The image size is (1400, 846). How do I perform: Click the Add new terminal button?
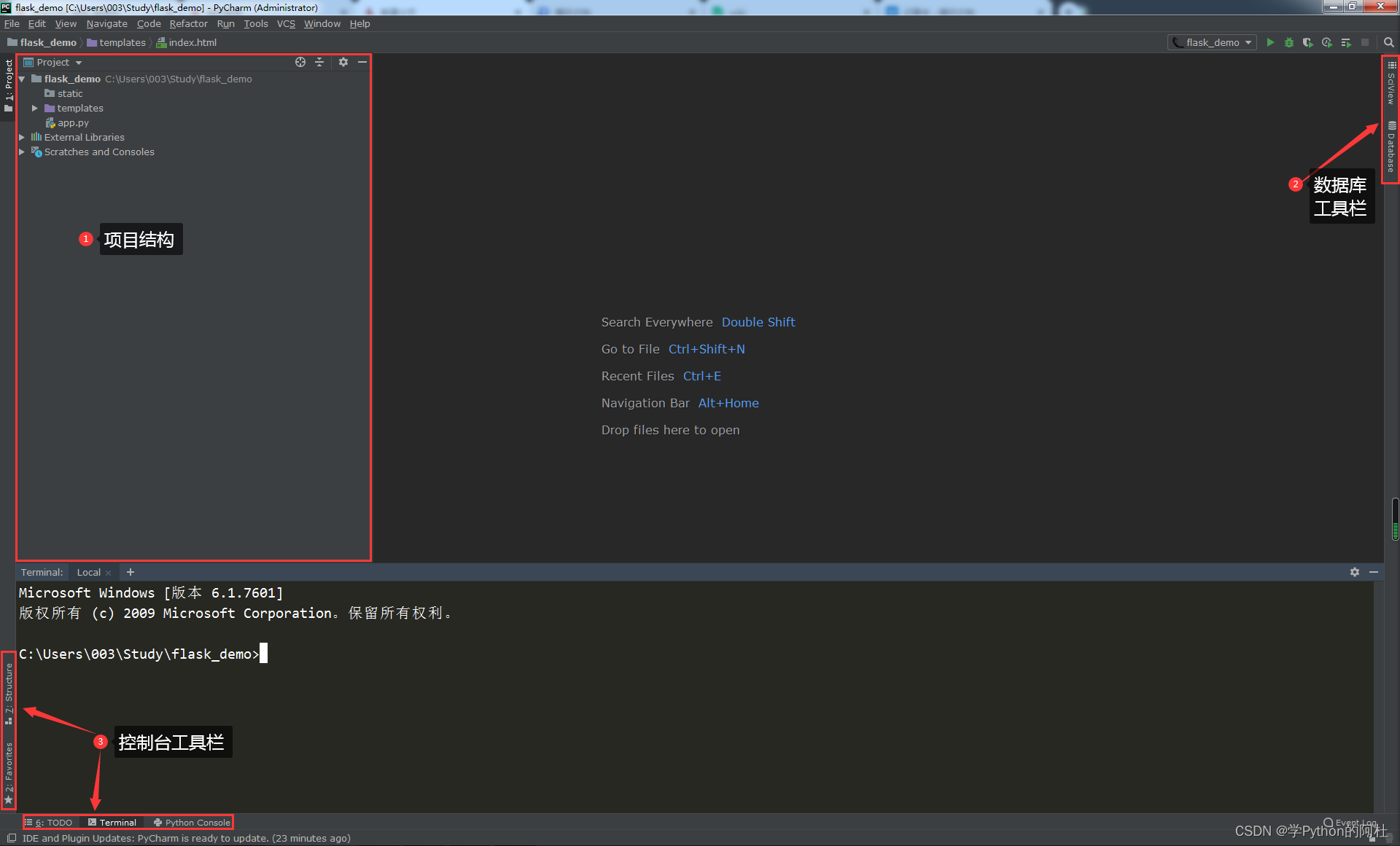click(x=130, y=571)
